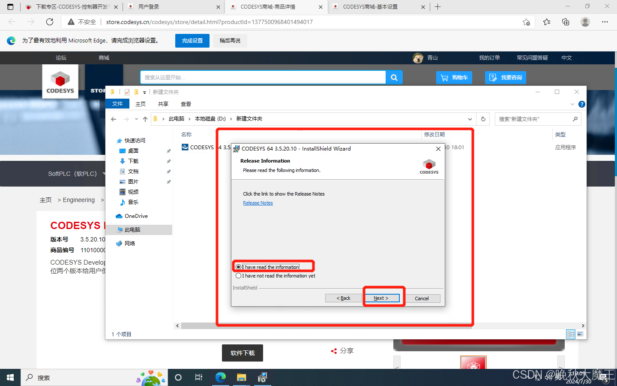This screenshot has height=386, width=617.
Task: Go back in File Explorer navigation
Action: 114,119
